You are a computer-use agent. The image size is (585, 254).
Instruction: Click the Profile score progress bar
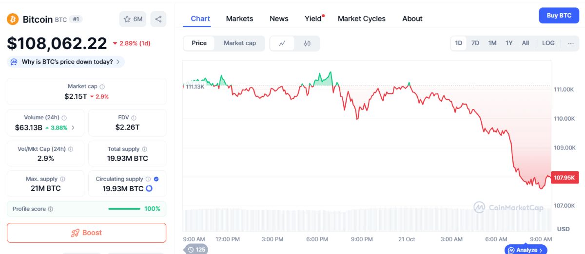[124, 209]
